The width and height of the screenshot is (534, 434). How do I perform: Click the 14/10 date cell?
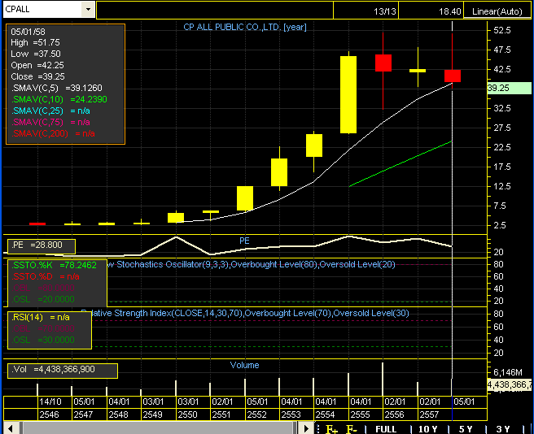click(55, 401)
